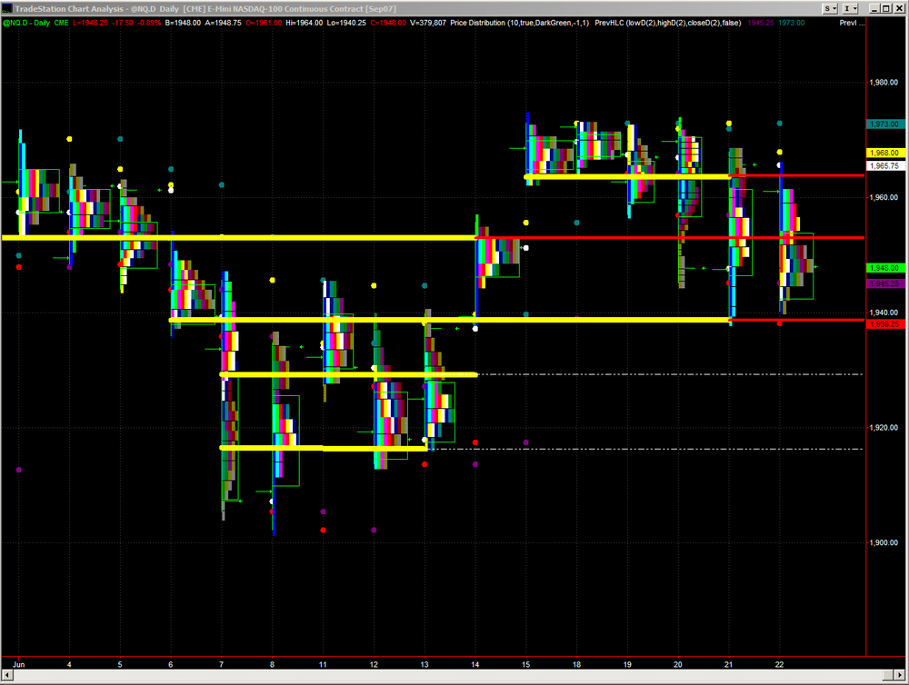Click the teal '1973.00' value in status line
The width and height of the screenshot is (909, 685).
pos(792,24)
